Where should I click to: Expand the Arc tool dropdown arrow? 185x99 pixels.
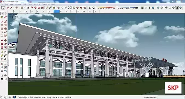(x=19, y=8)
